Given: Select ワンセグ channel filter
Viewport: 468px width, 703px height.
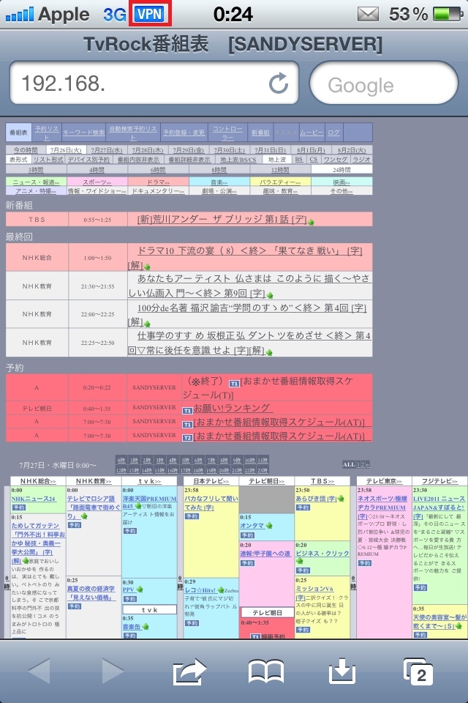Looking at the screenshot, I should pyautogui.click(x=336, y=160).
